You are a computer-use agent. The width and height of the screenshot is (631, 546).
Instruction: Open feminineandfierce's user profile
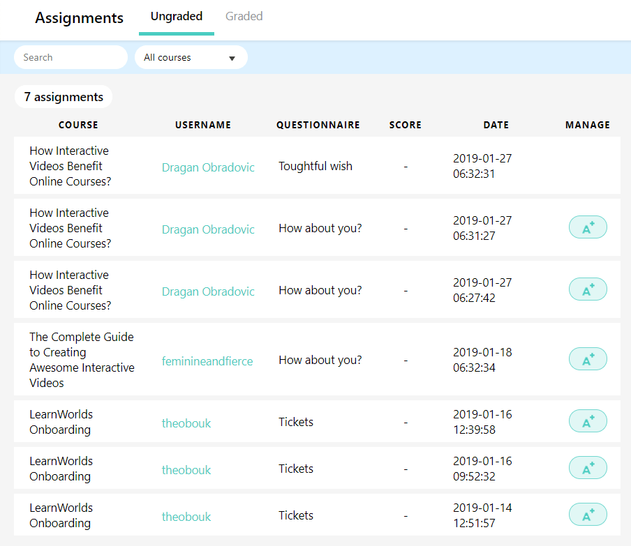click(x=207, y=361)
